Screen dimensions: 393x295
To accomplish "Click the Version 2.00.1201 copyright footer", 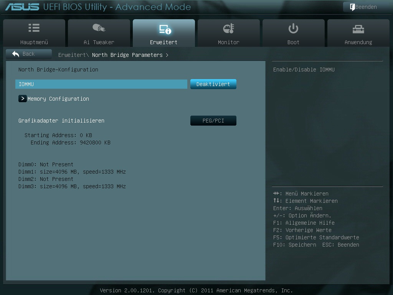I will (196, 290).
